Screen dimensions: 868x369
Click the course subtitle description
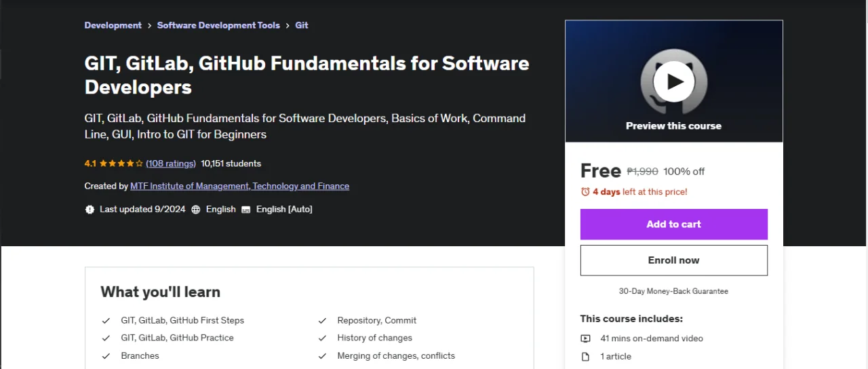coord(305,126)
